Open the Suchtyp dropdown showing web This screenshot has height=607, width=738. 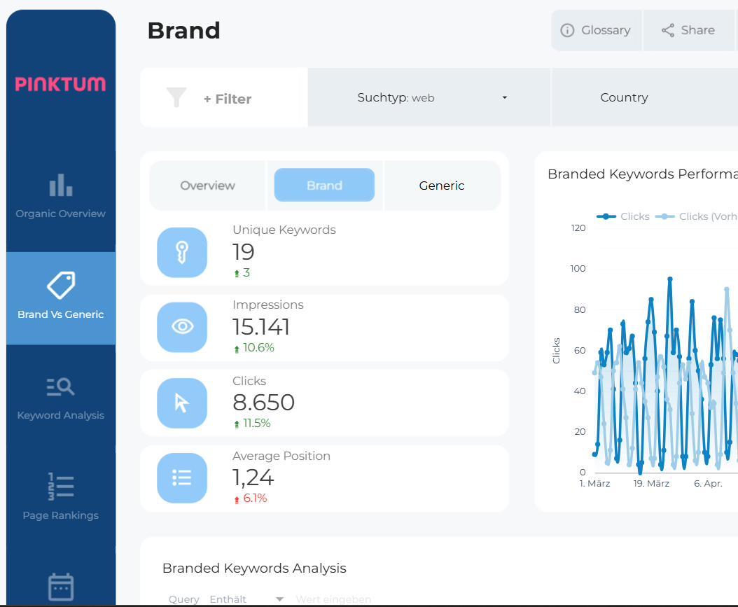(x=430, y=97)
